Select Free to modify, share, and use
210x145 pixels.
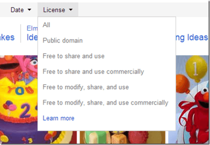[86, 87]
